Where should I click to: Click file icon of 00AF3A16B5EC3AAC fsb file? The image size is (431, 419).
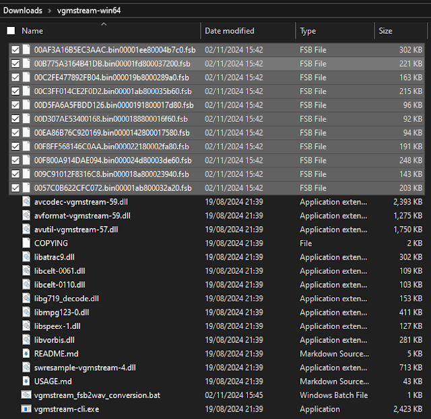[x=26, y=49]
